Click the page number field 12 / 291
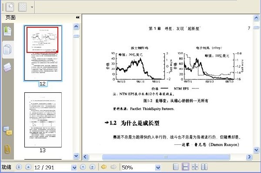This screenshot has height=173, width=261. 53,167
